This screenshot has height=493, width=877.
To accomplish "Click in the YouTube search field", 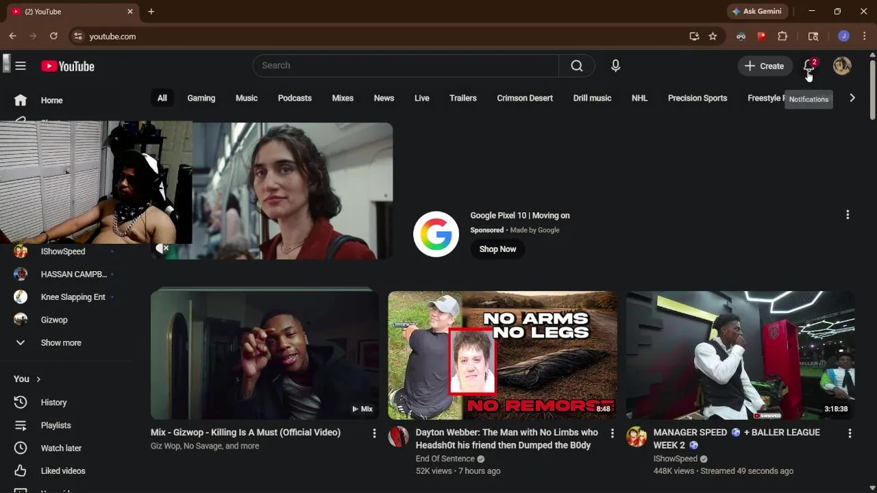I will click(406, 66).
